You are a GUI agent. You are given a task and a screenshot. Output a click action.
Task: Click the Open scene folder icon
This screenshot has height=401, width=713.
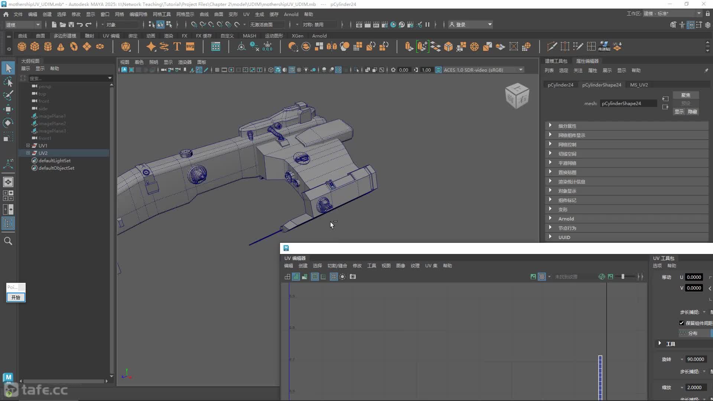tap(63, 25)
